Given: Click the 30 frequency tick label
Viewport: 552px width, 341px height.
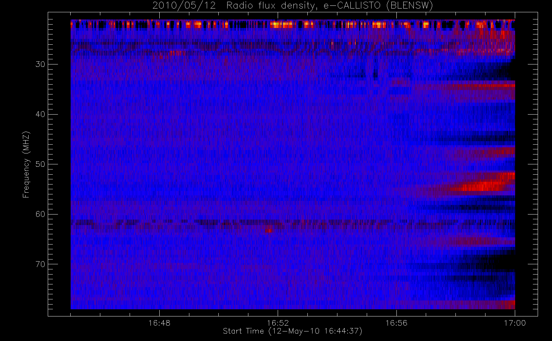Looking at the screenshot, I should [40, 64].
